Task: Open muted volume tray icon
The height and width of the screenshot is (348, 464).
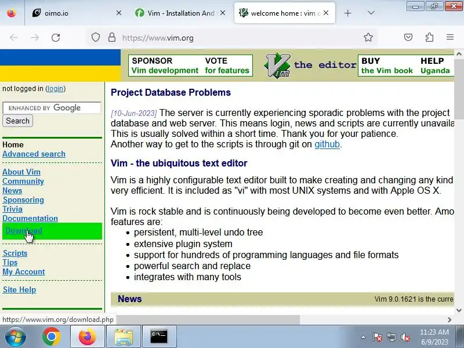Action: point(405,337)
